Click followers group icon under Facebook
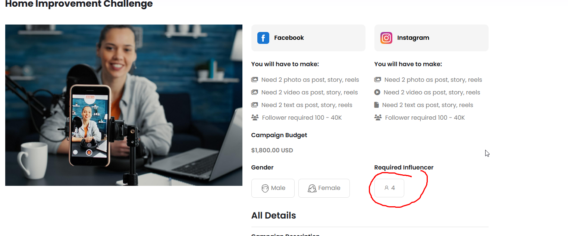Viewport: 568px width, 236px height. point(255,117)
